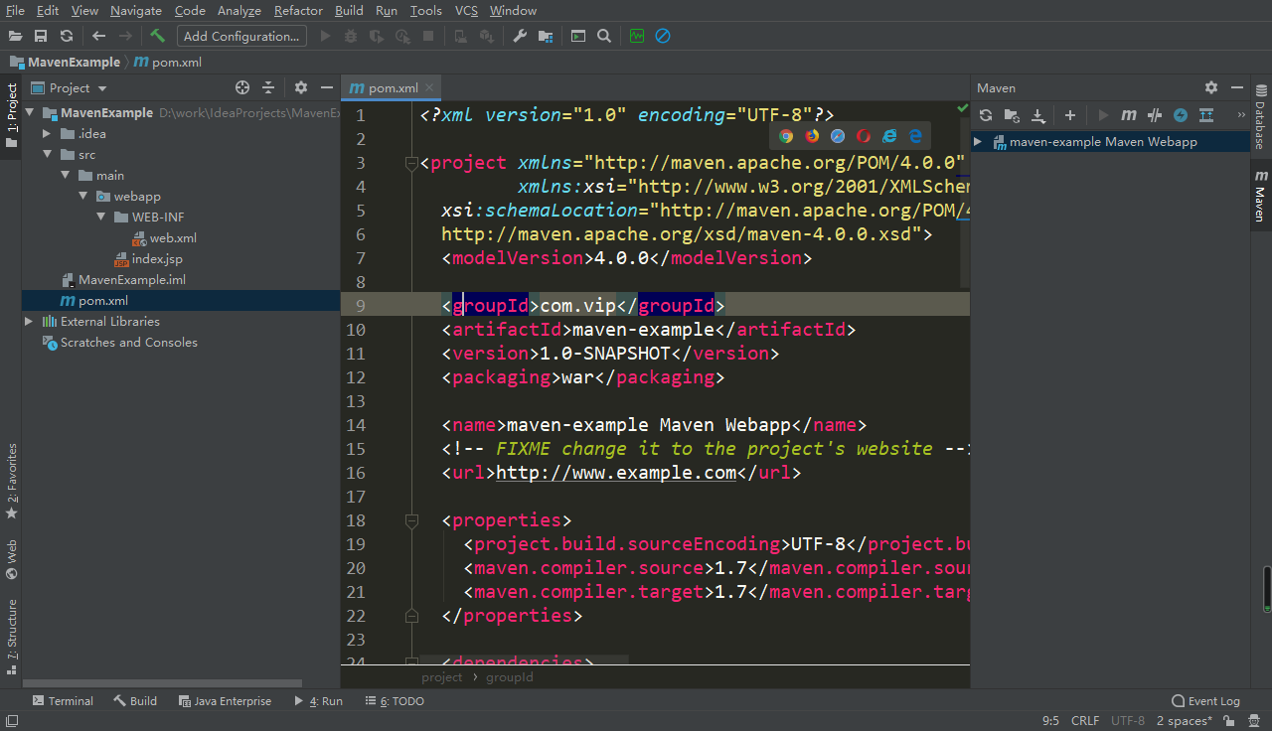Open the Terminal tool window
The height and width of the screenshot is (731, 1272).
63,700
